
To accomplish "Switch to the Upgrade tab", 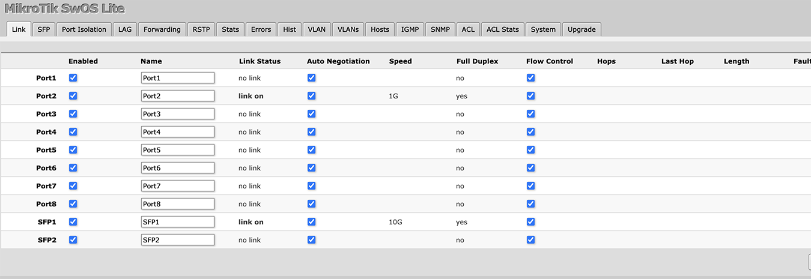I will [582, 29].
